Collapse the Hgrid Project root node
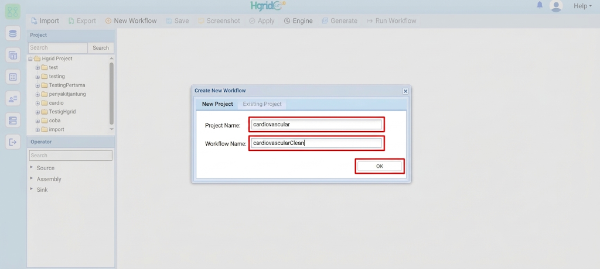 point(30,59)
